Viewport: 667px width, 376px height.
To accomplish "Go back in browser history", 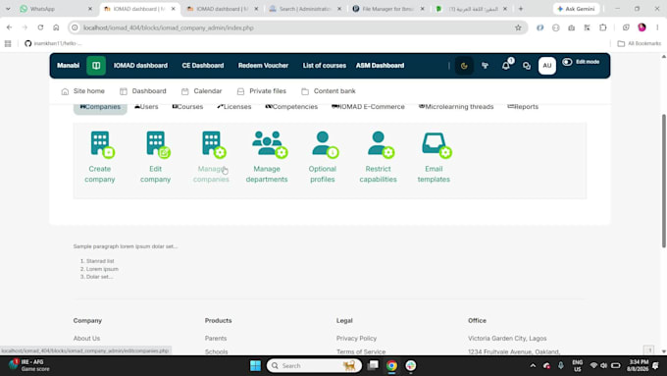I will [10, 27].
